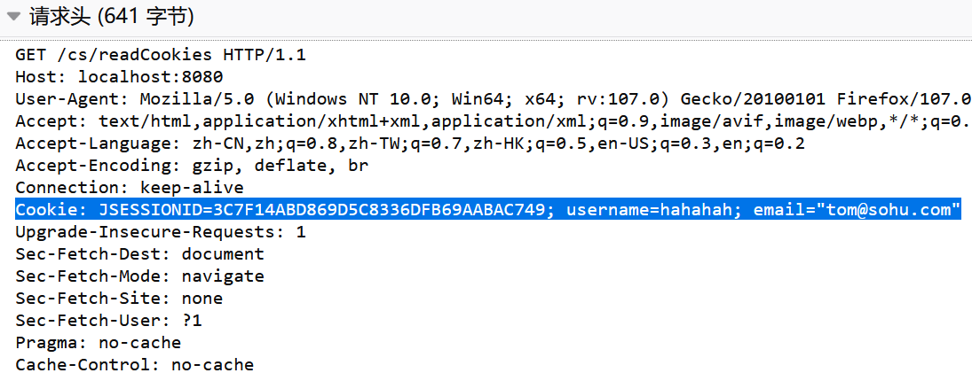Select the Sec-Fetch-Mode: navigate line

pos(140,276)
